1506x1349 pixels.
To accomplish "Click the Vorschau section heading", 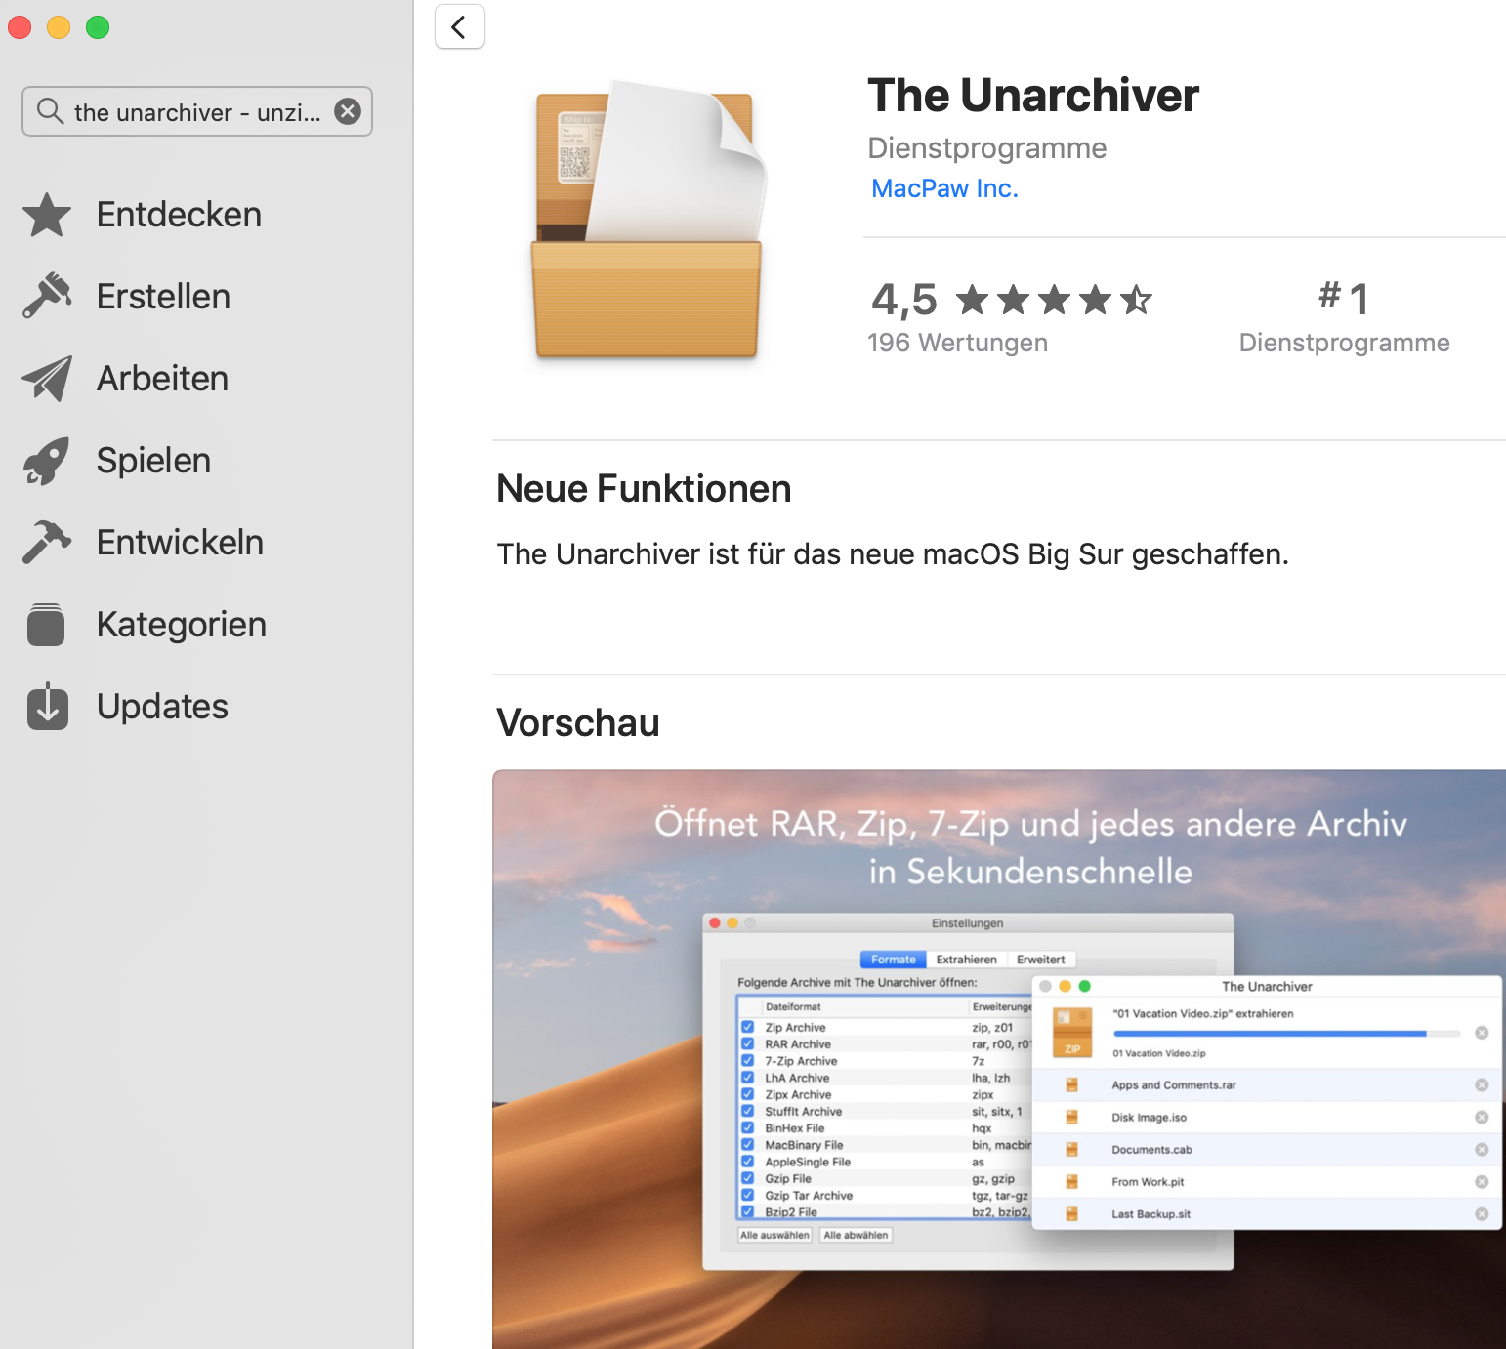I will click(x=578, y=723).
